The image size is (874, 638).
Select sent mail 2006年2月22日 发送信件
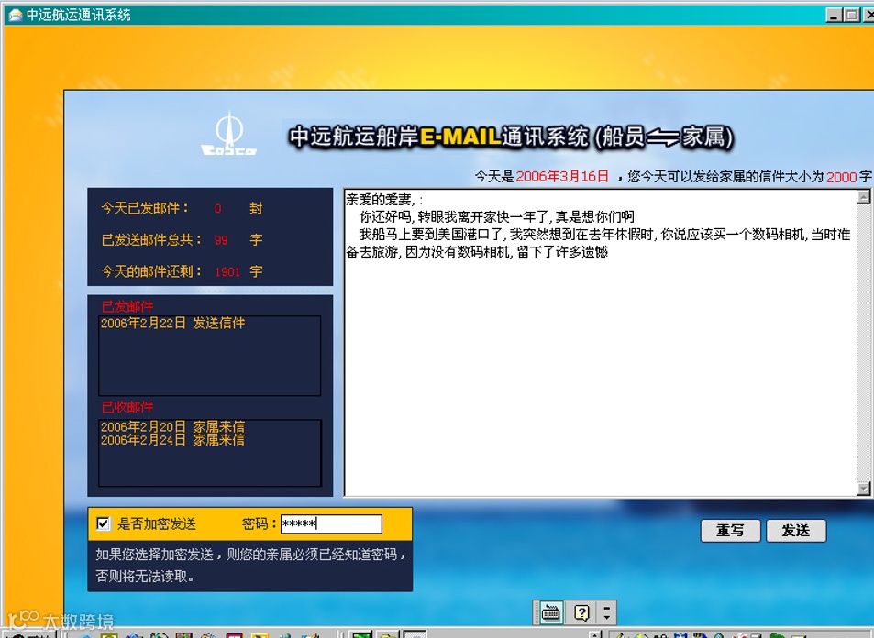point(172,323)
